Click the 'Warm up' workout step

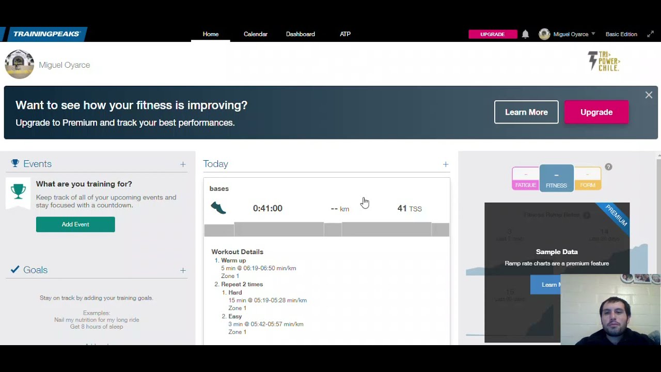(233, 260)
